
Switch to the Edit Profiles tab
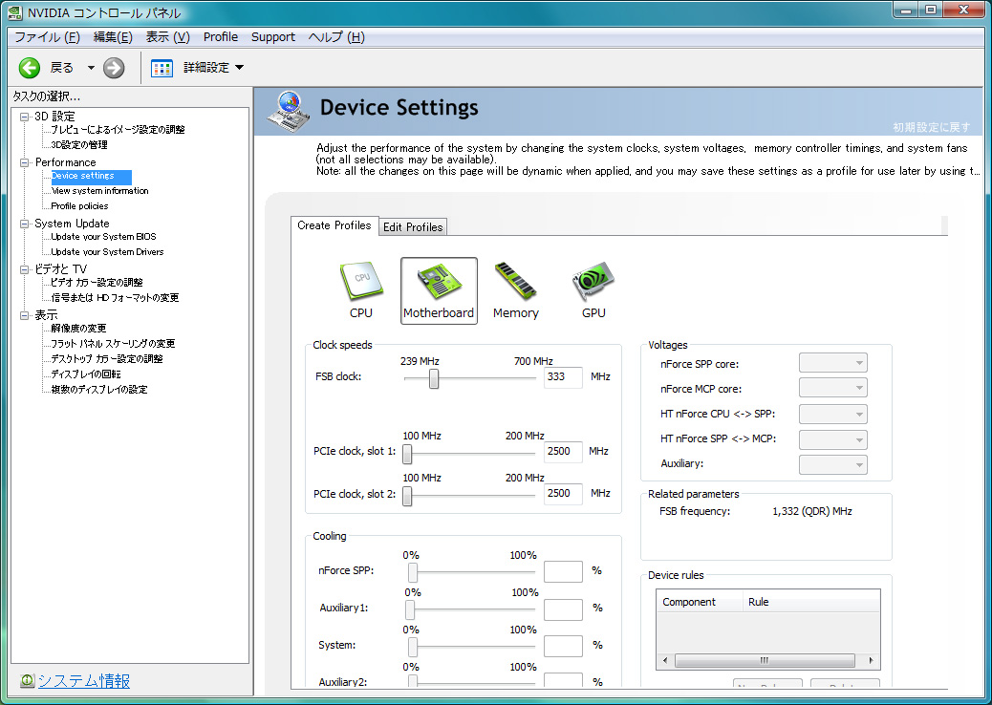[413, 226]
